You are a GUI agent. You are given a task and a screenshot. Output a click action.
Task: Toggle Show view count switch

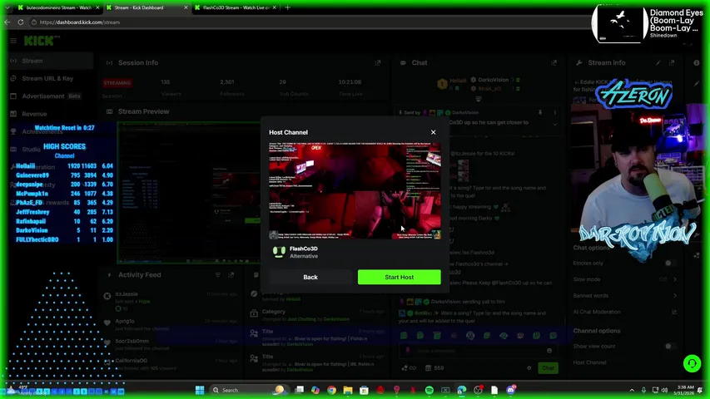click(669, 346)
